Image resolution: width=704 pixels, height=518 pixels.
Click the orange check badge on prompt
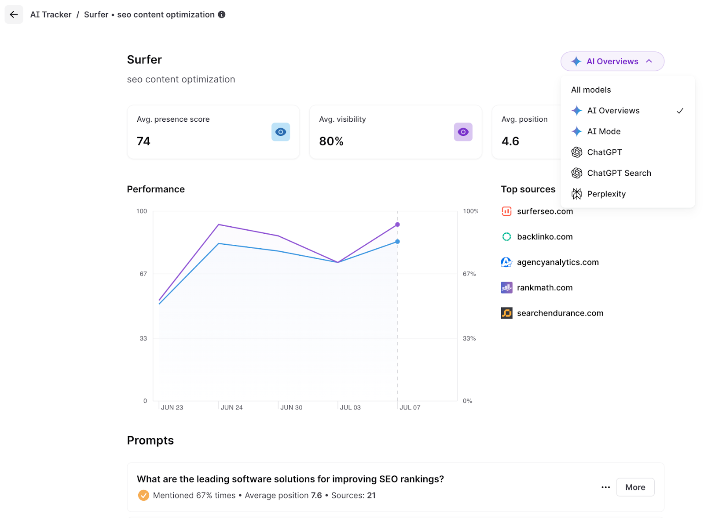point(143,495)
